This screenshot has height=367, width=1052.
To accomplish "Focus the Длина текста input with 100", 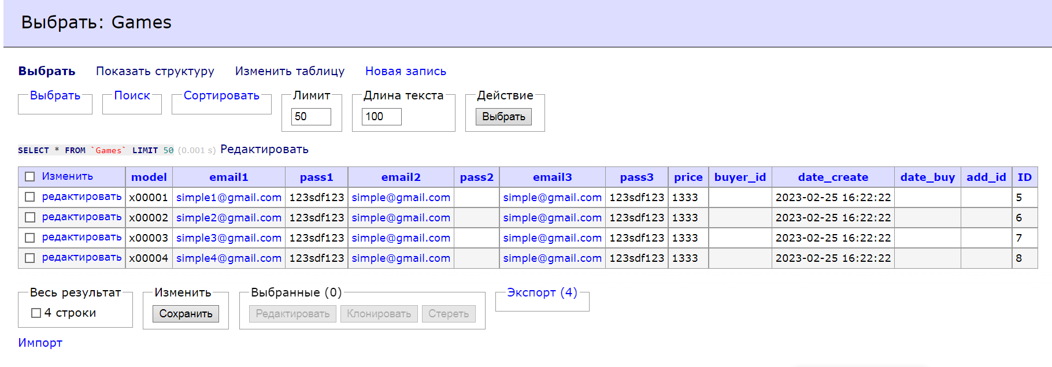I will tap(381, 117).
